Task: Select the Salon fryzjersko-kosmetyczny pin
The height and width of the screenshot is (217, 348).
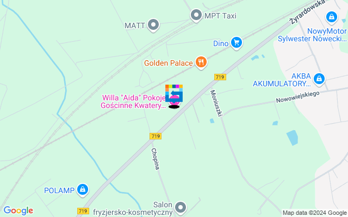Action: point(181,208)
